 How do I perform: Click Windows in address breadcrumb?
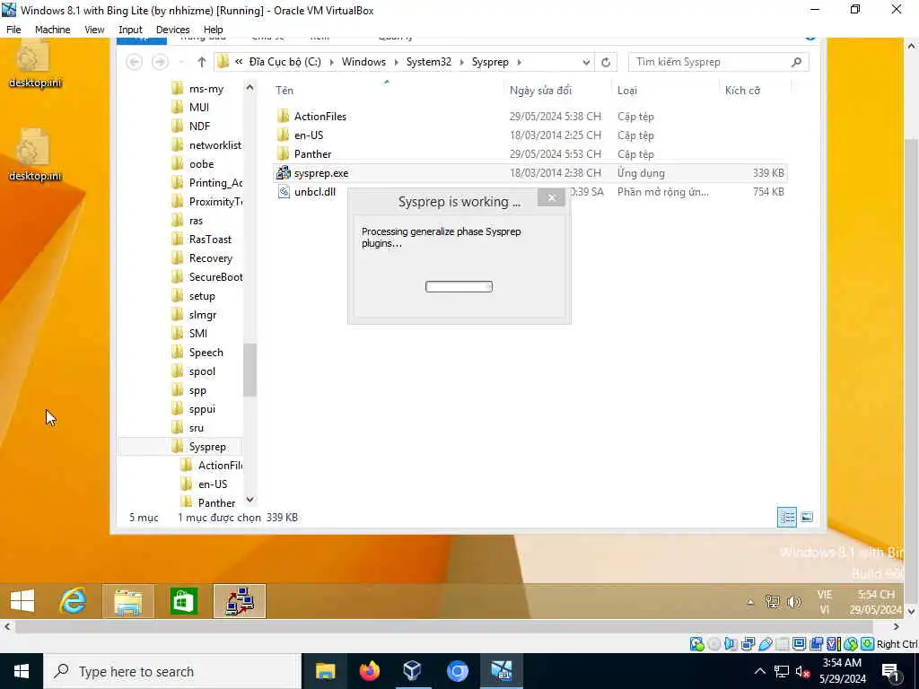364,62
